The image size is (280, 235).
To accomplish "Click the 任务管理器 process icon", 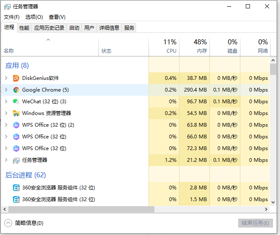I will (x=16, y=160).
